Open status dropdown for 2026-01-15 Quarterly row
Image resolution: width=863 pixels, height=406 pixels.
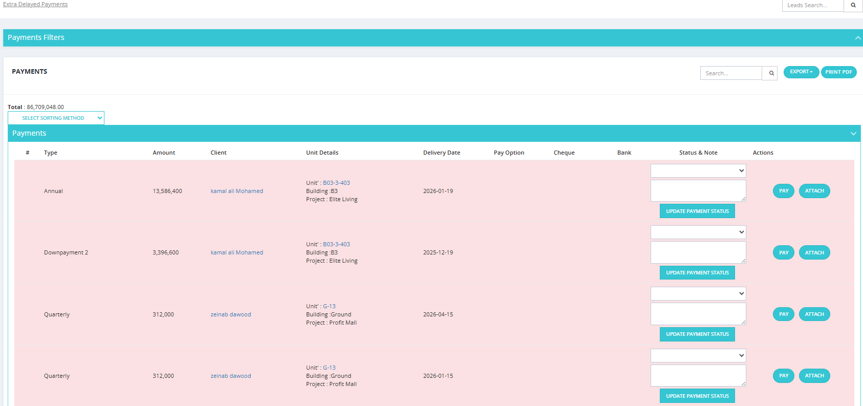pos(698,355)
